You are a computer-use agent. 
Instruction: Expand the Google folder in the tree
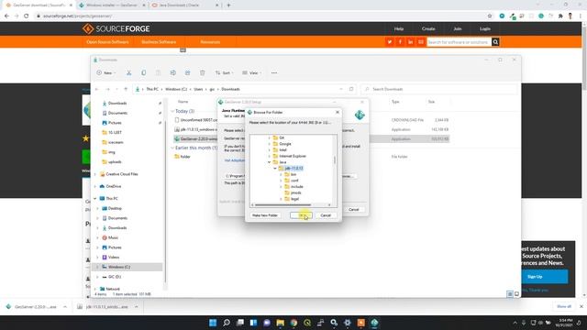(x=269, y=144)
